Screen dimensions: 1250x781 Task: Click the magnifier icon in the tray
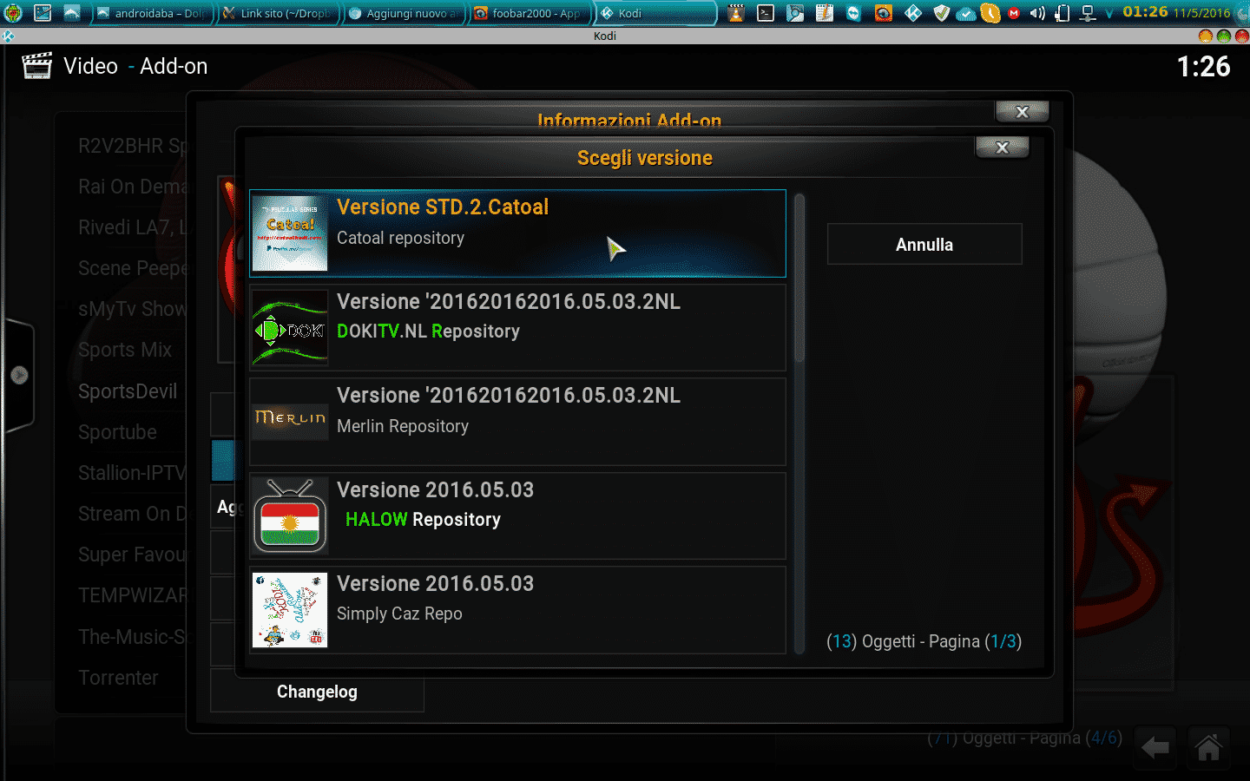pyautogui.click(x=795, y=13)
